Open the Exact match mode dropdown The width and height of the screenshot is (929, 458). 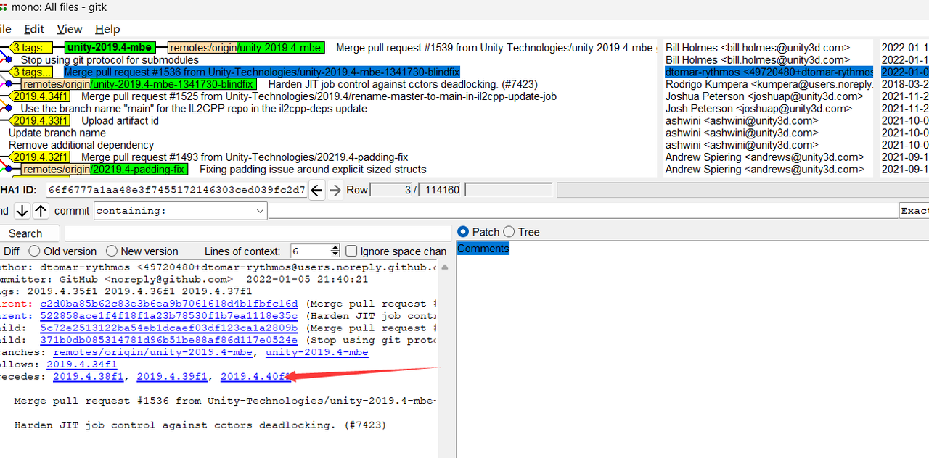914,211
